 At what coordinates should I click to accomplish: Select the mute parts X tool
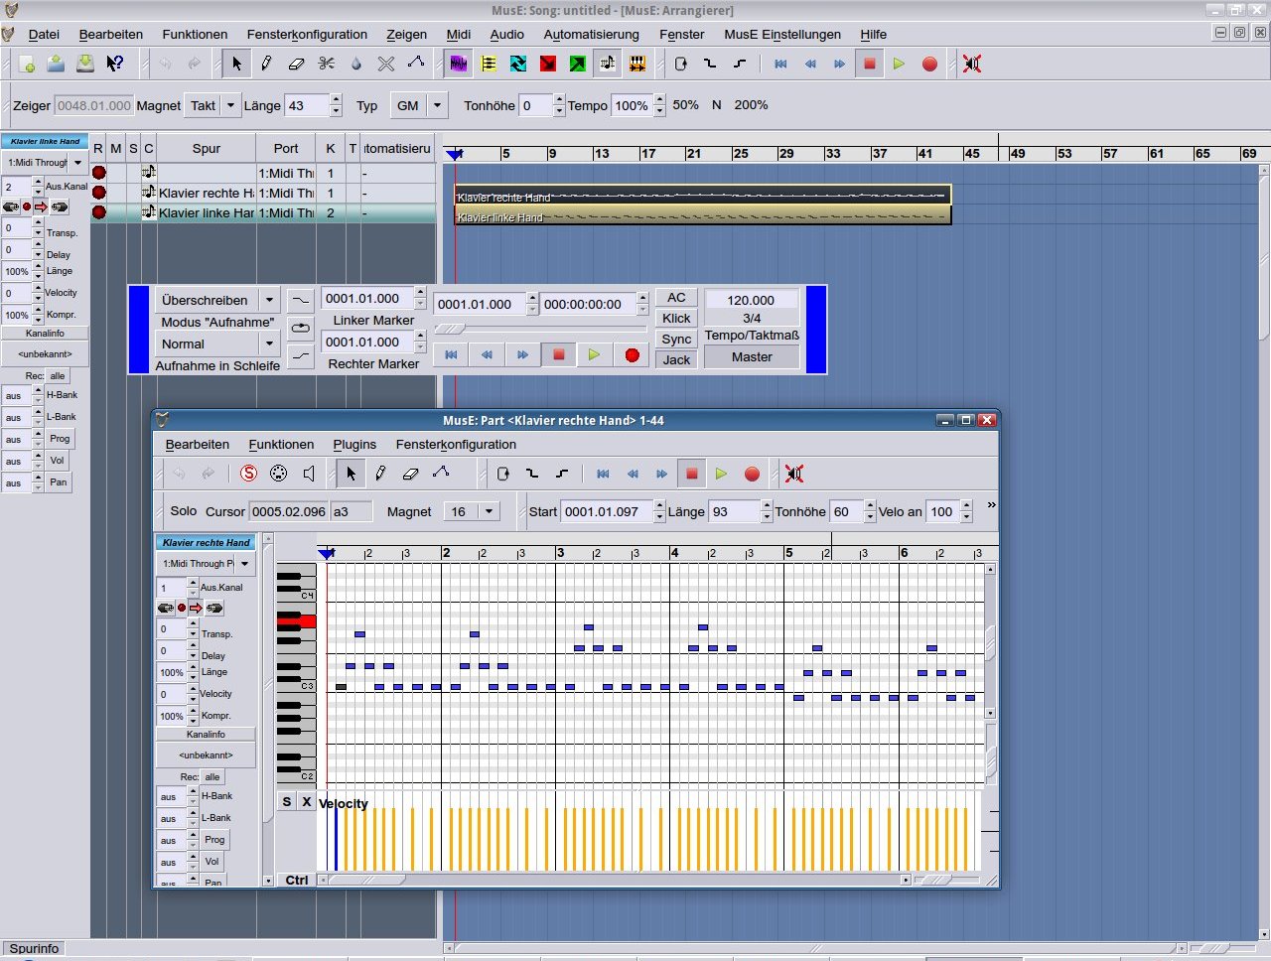click(386, 64)
